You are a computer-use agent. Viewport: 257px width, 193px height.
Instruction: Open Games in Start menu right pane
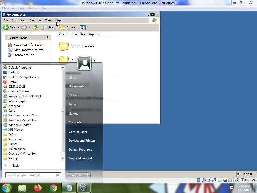point(73,113)
